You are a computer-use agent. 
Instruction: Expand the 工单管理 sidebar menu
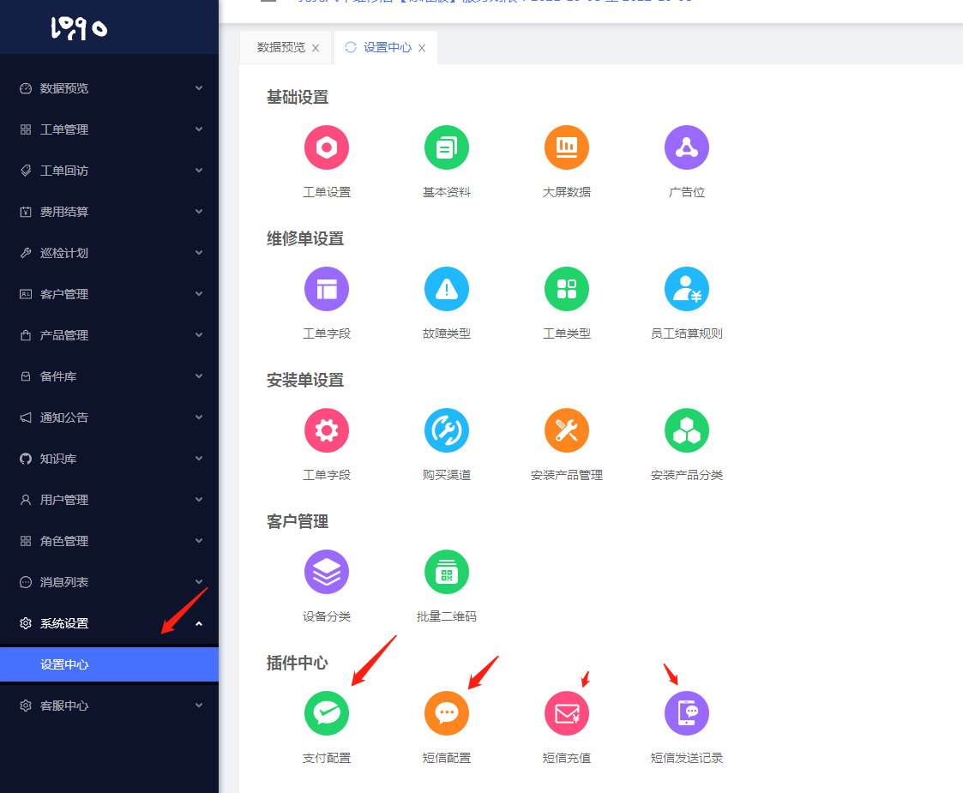tap(109, 129)
